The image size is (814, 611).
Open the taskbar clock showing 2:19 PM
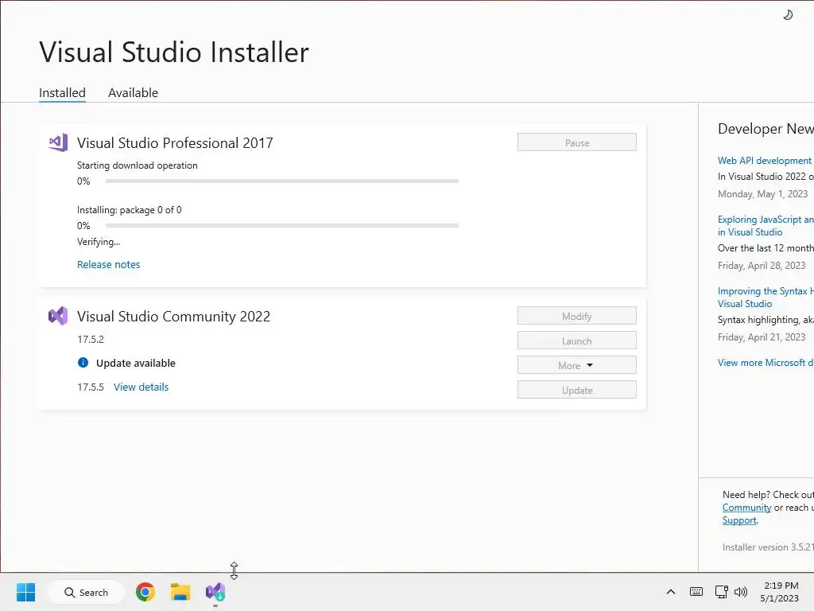781,592
